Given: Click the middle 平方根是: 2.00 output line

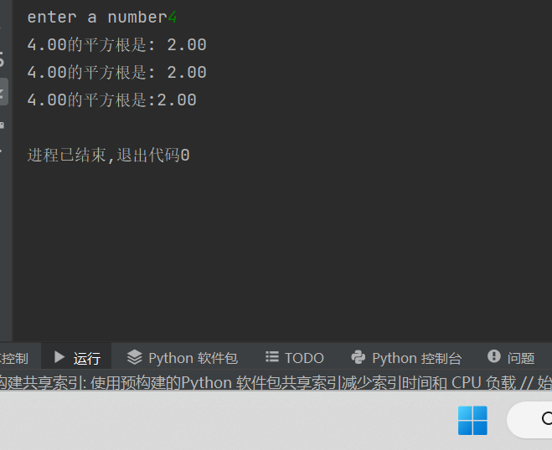Looking at the screenshot, I should coord(116,73).
